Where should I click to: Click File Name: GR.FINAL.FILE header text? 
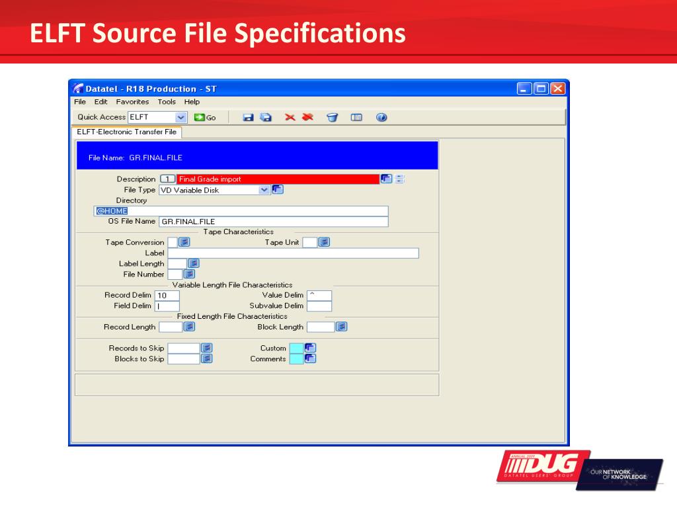135,157
